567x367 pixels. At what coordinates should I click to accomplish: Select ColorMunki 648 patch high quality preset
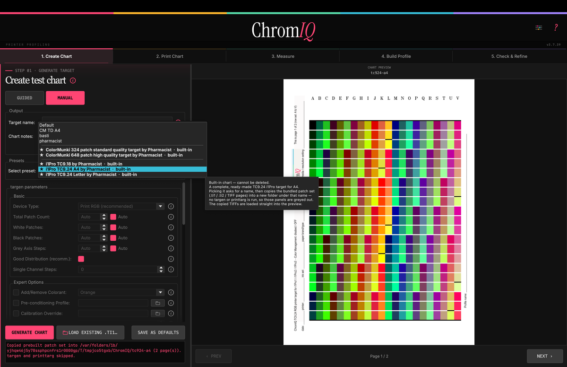pyautogui.click(x=122, y=155)
